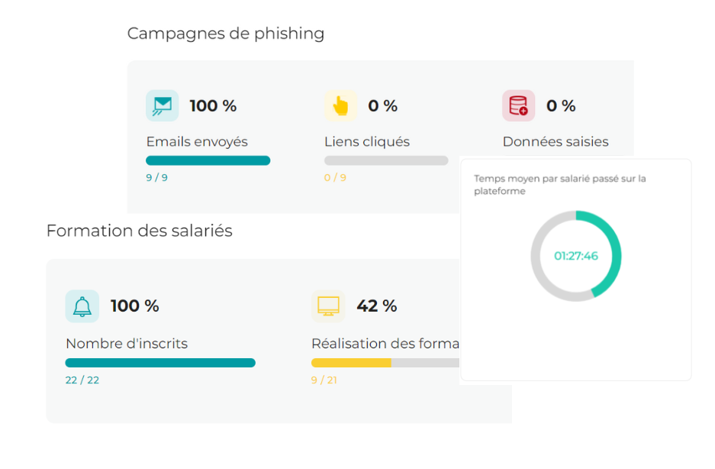This screenshot has width=715, height=469.
Task: Click the Emails envoyés teal progress bar
Action: (208, 160)
